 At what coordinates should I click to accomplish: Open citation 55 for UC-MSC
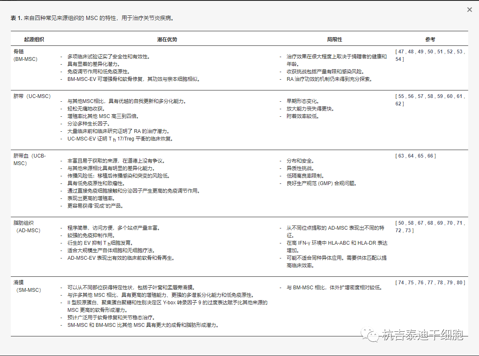click(401, 96)
